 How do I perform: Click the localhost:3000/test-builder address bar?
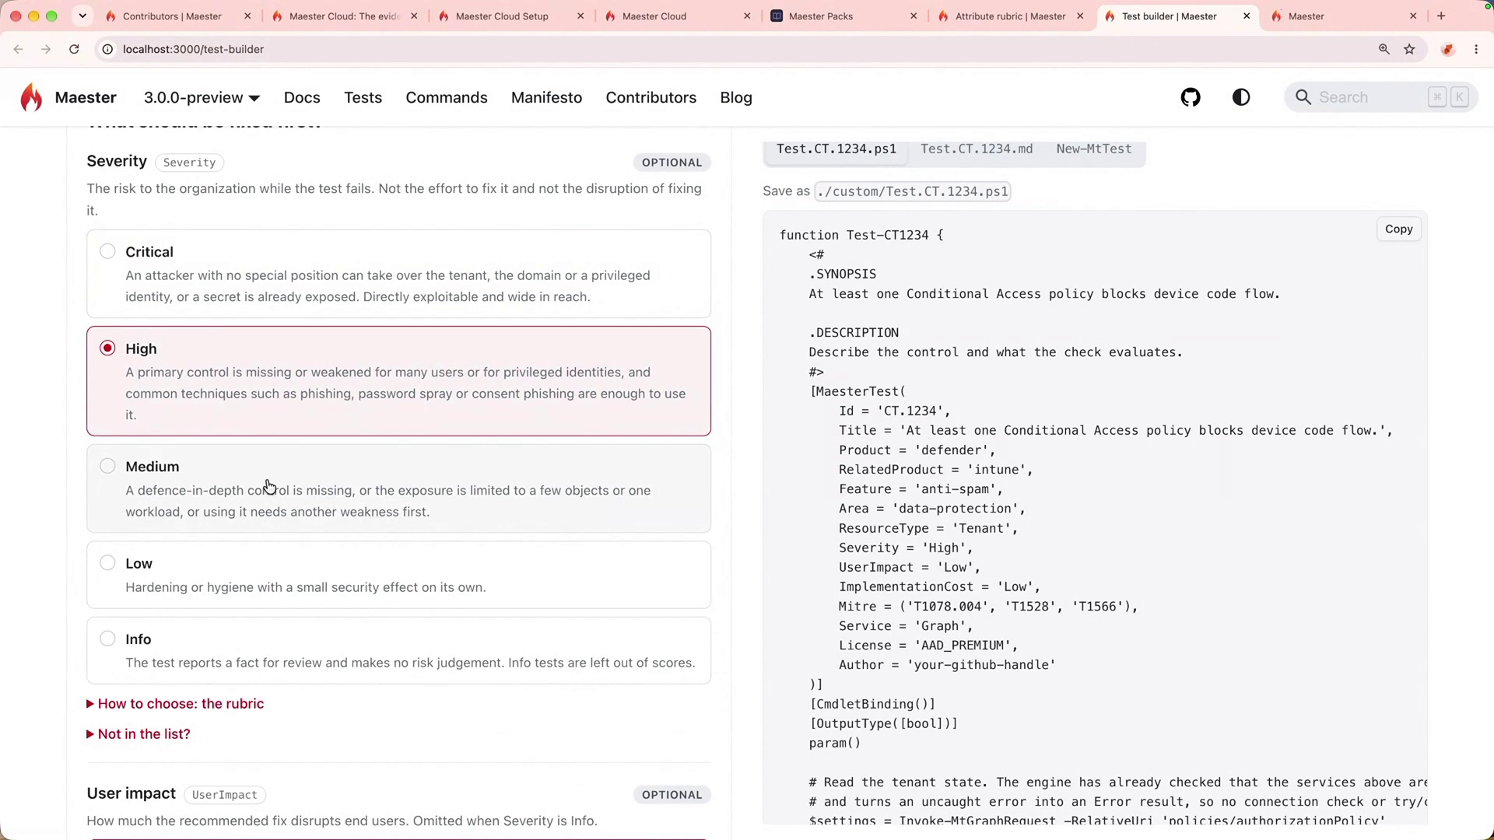[x=193, y=49]
